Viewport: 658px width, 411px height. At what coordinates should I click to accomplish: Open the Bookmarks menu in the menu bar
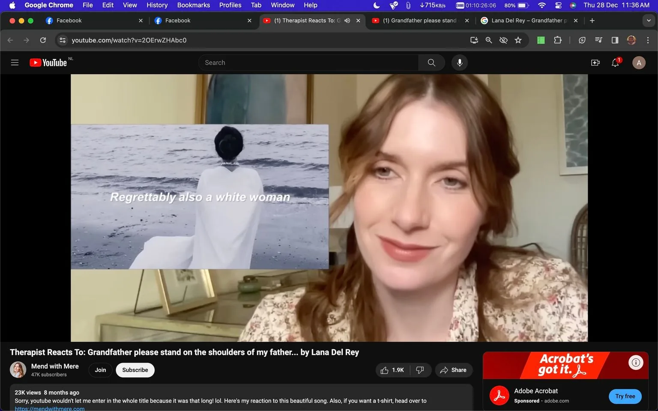(193, 5)
